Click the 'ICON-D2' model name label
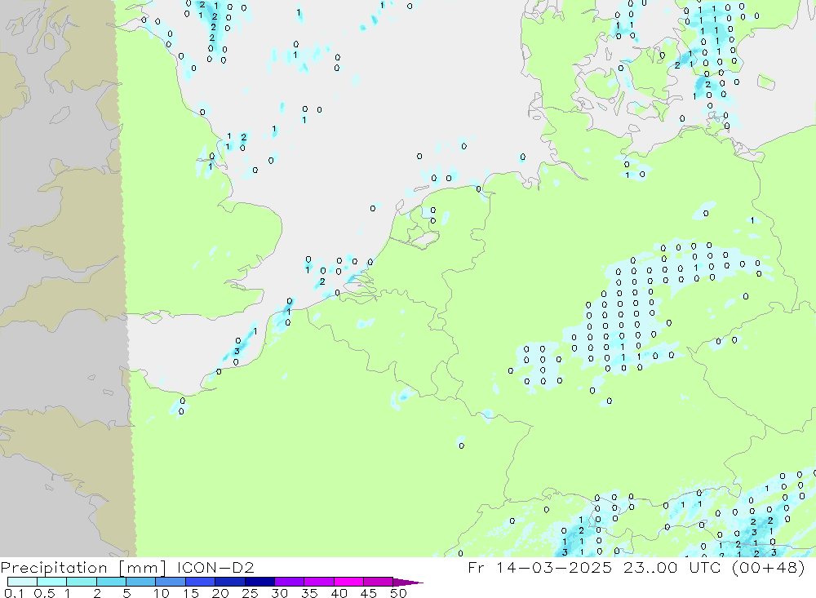The width and height of the screenshot is (816, 598). 215,567
